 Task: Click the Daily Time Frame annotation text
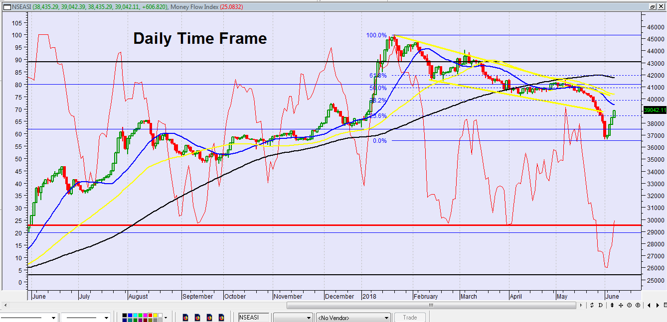[200, 38]
